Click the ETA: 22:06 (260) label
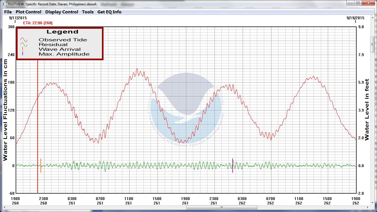 (38, 23)
